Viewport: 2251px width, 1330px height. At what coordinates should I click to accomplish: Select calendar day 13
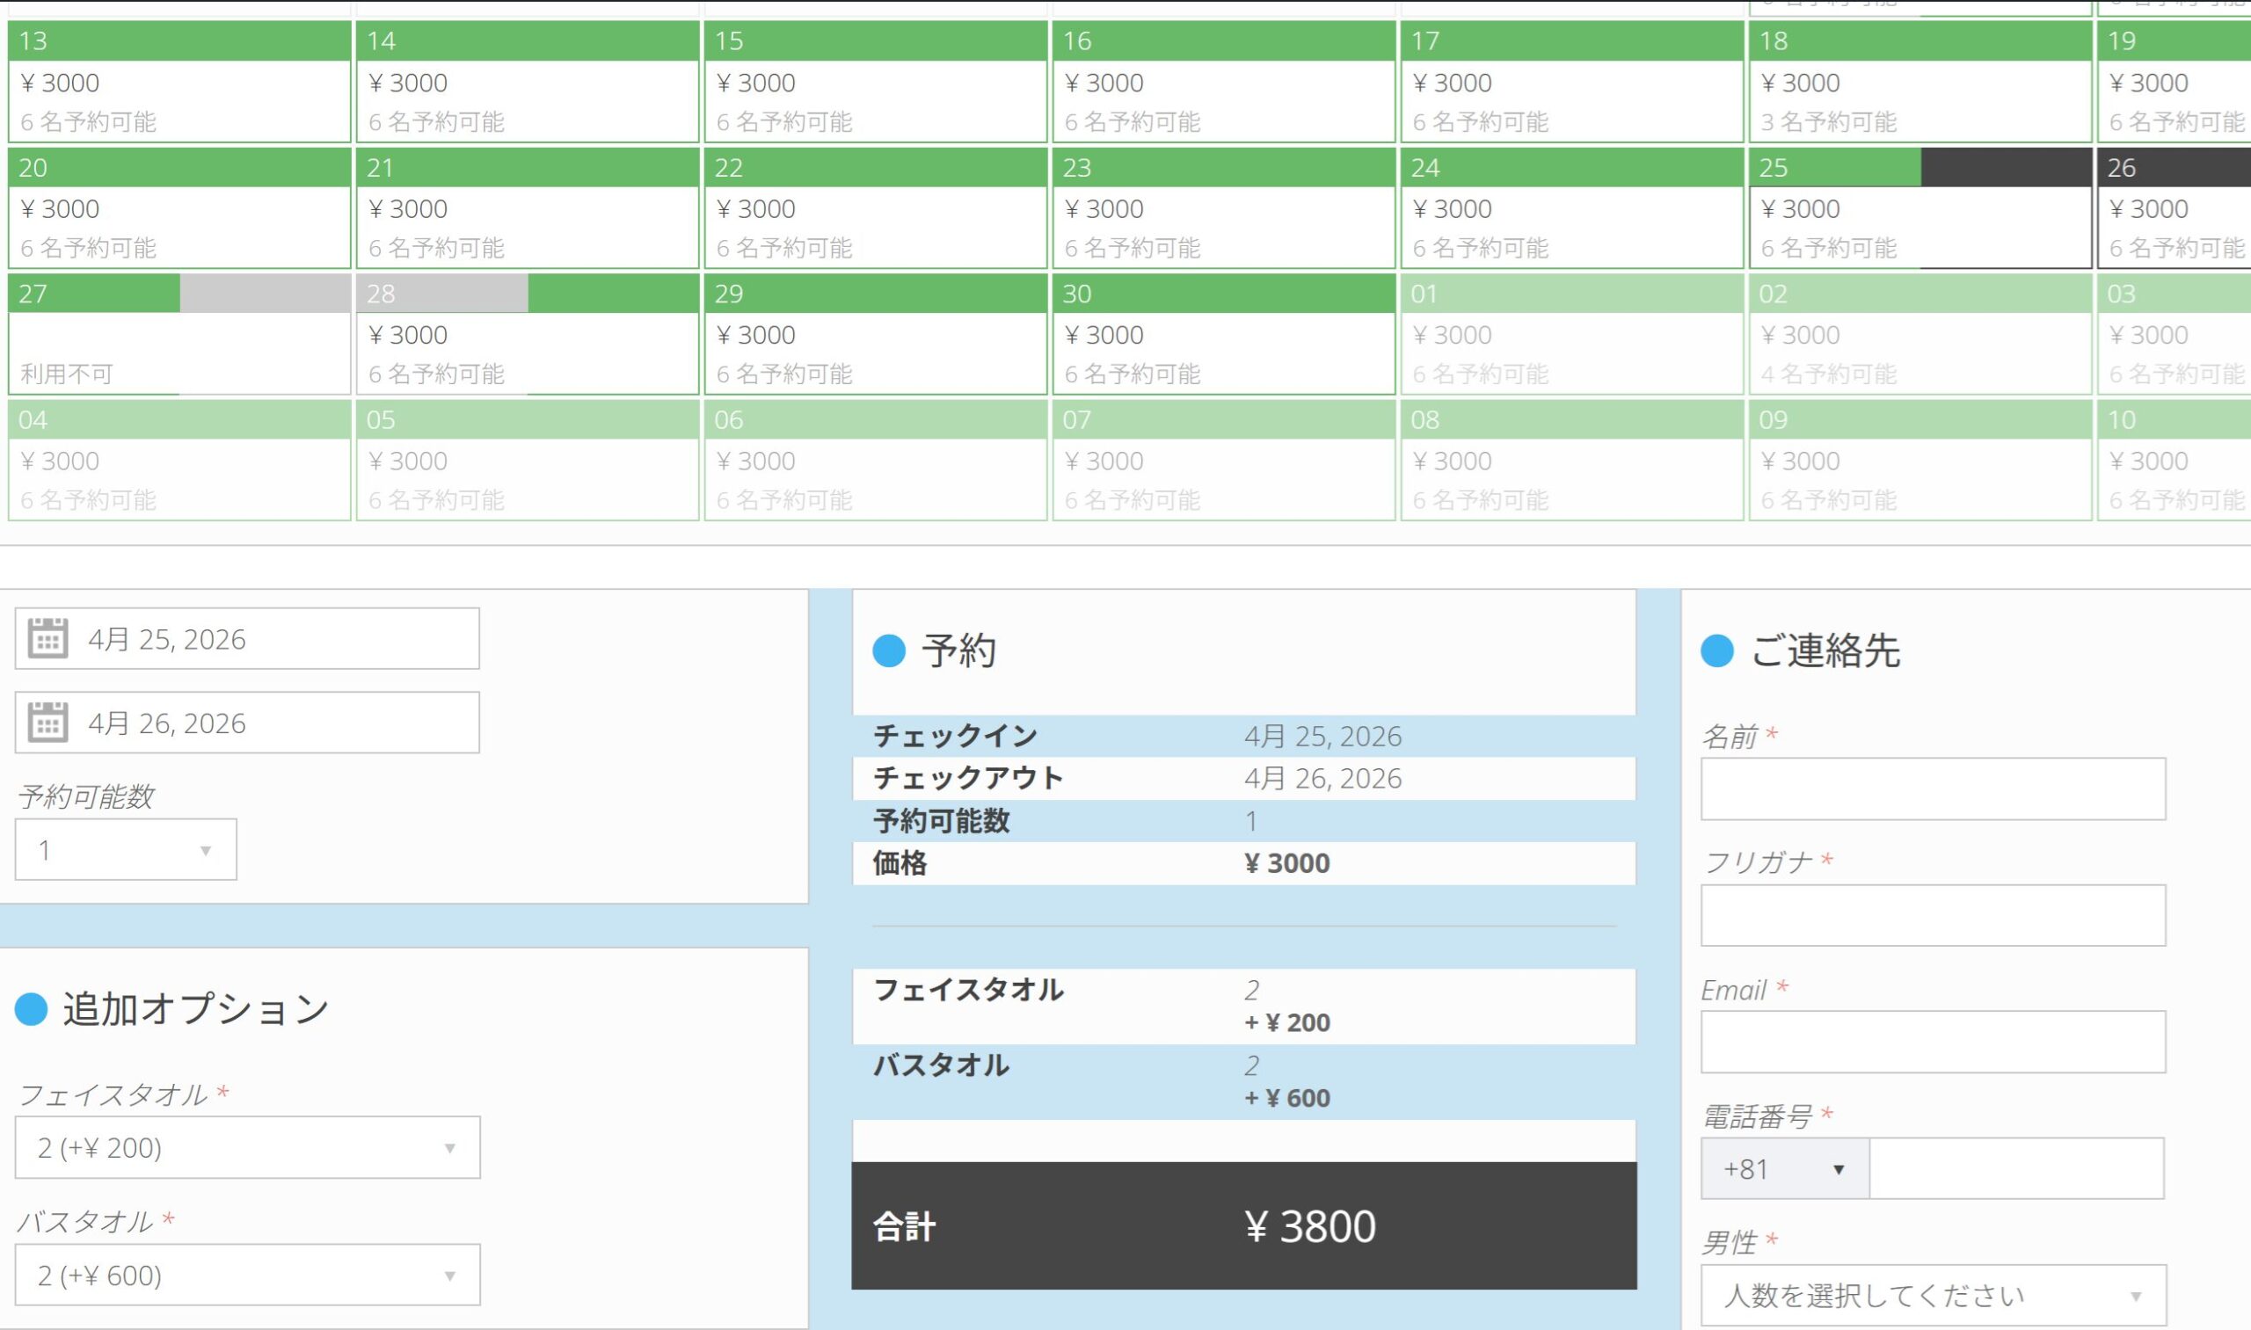pyautogui.click(x=179, y=83)
